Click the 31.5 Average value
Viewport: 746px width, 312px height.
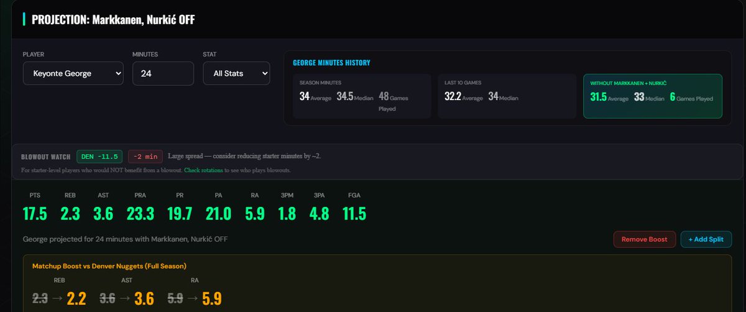pos(609,98)
